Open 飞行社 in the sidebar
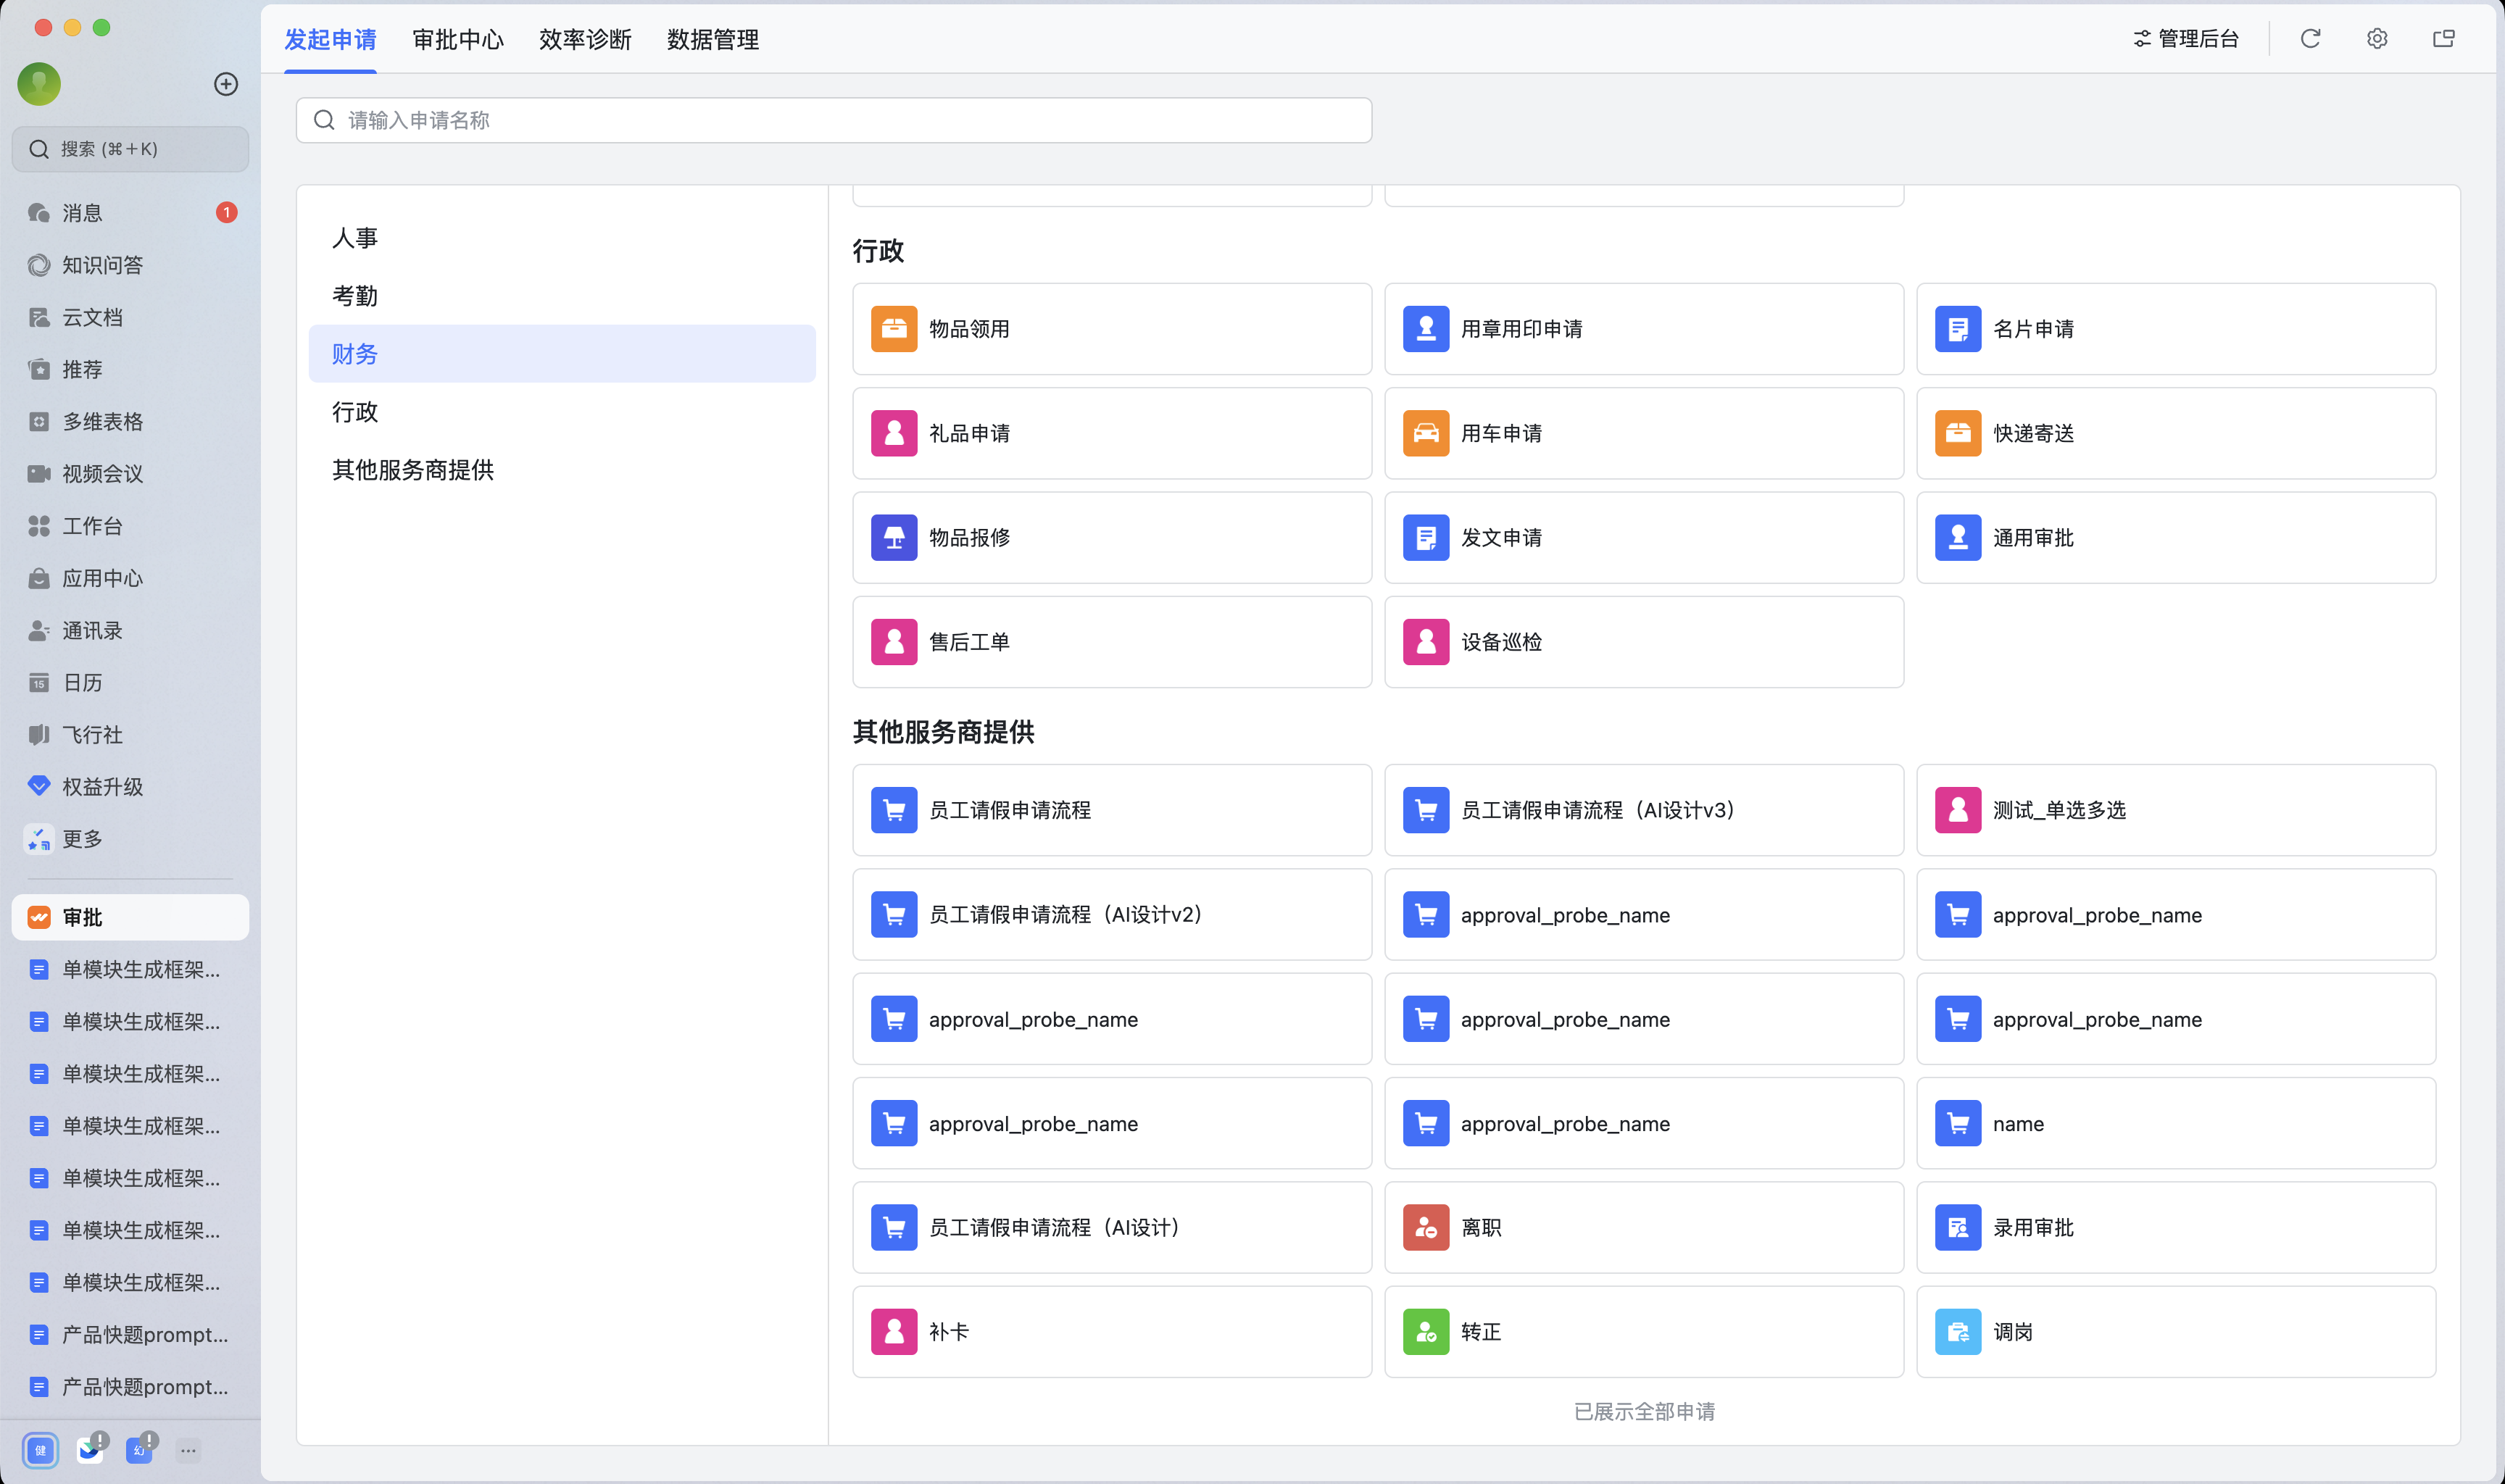 tap(130, 735)
